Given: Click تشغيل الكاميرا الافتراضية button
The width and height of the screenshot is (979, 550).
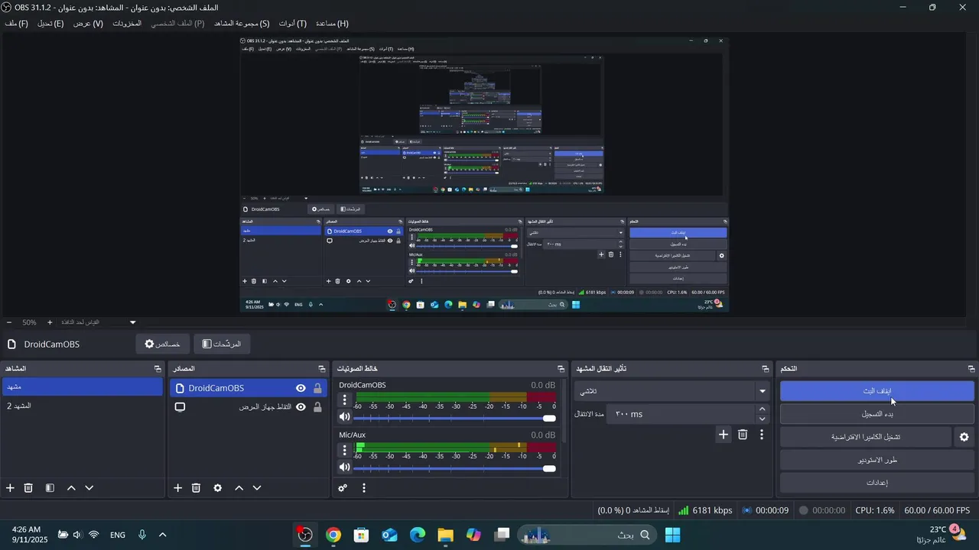Looking at the screenshot, I should (x=866, y=437).
